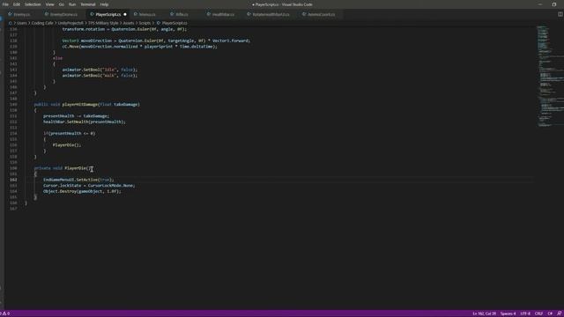The image size is (564, 317).
Task: Click the Users breadcrumb segment
Action: click(x=22, y=23)
